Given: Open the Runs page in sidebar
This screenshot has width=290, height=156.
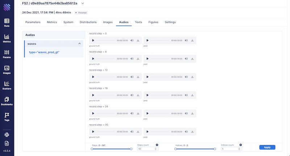Looking at the screenshot, I should pos(7,22).
